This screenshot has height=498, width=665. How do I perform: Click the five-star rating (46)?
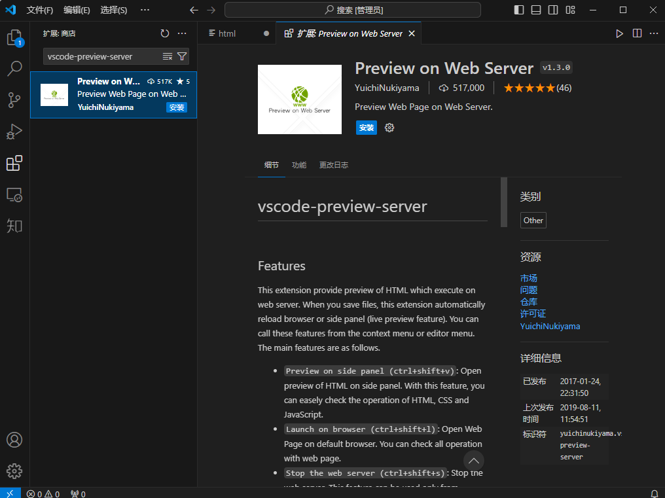click(x=537, y=88)
